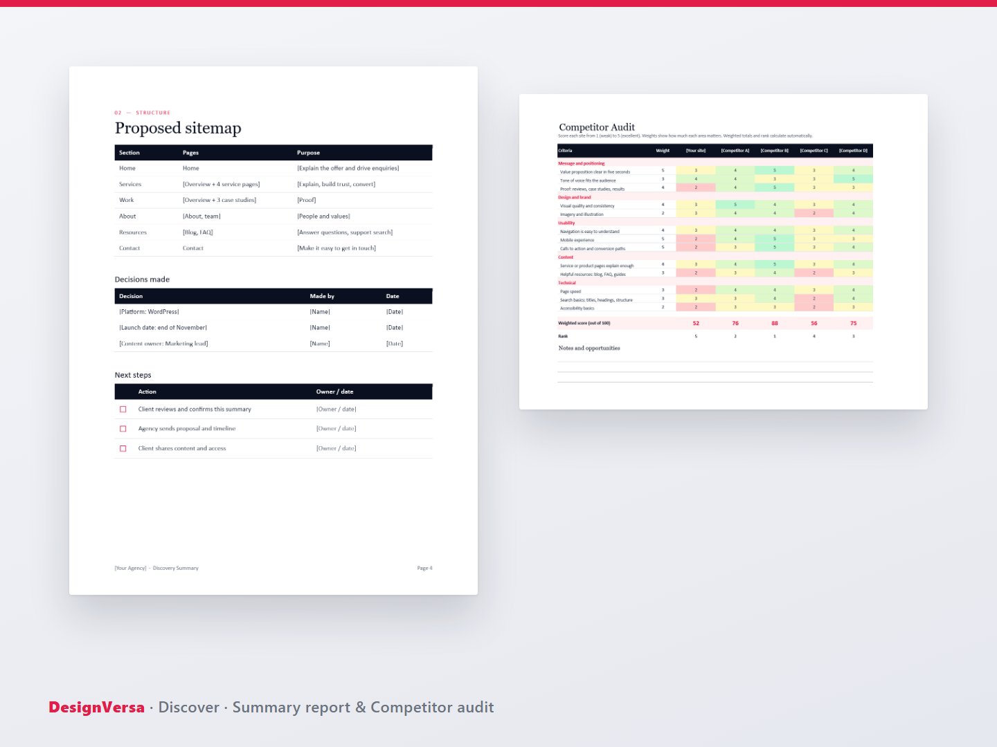Screen dimensions: 997x747
Task: Click the 'Competitor Audit' title
Action: pyautogui.click(x=597, y=127)
